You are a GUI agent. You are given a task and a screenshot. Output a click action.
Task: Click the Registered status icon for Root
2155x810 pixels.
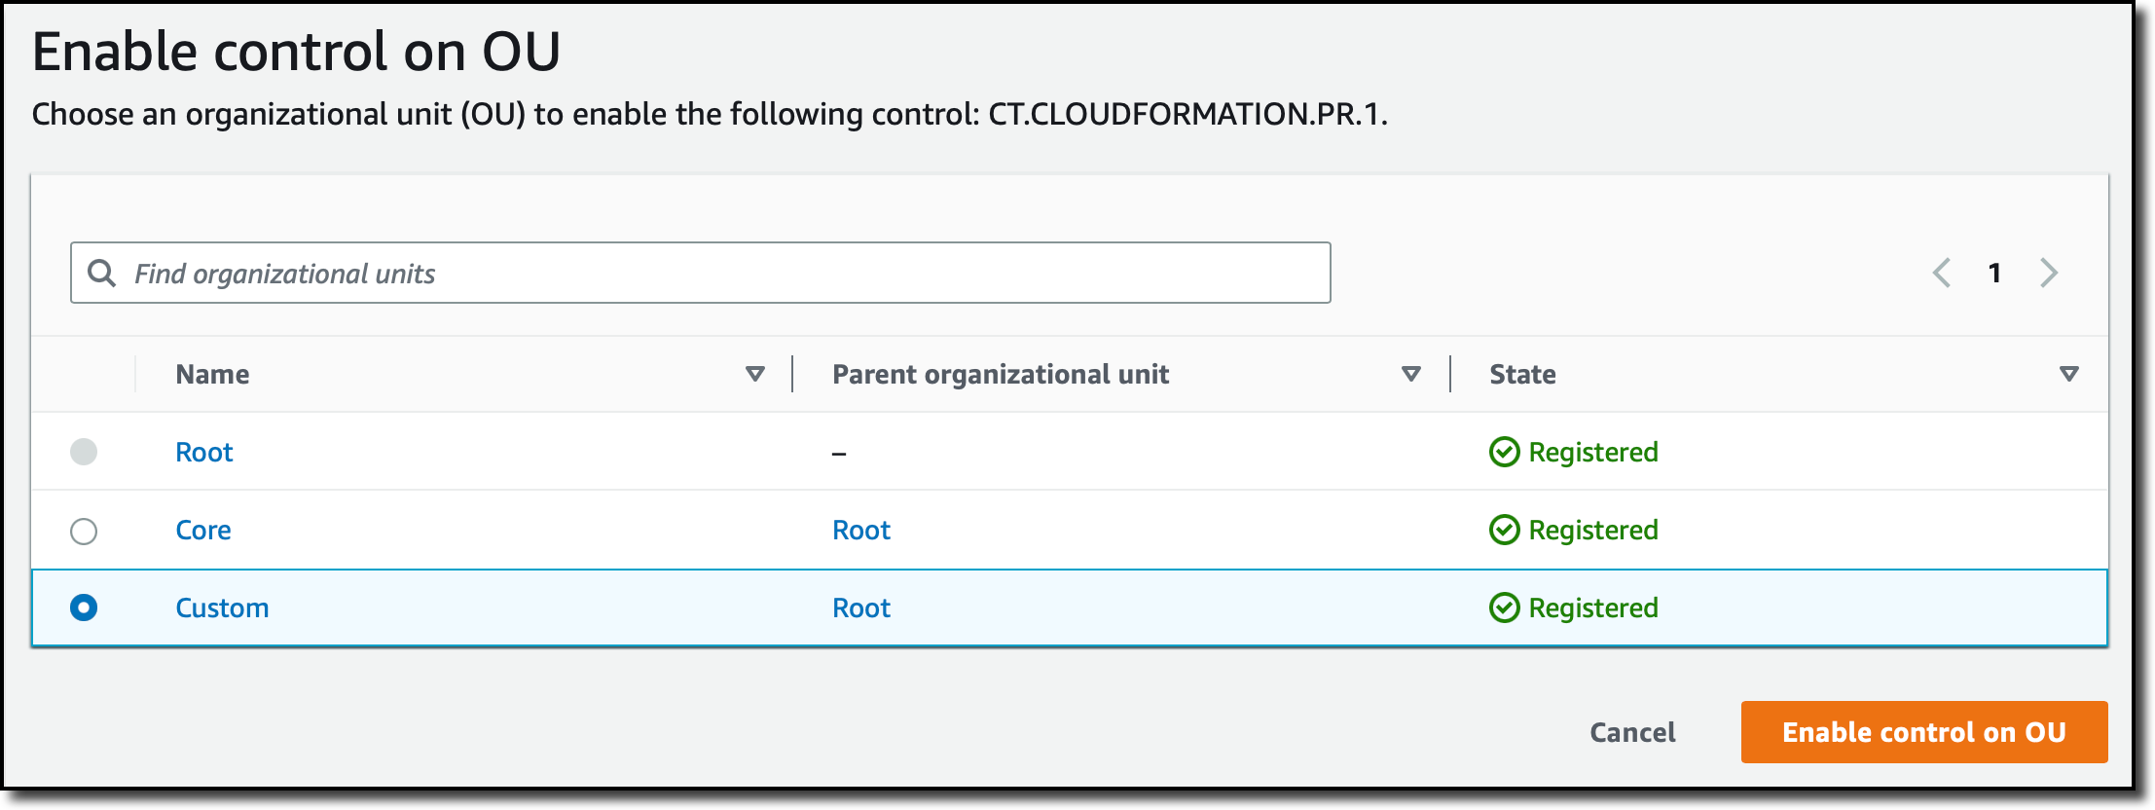1504,452
